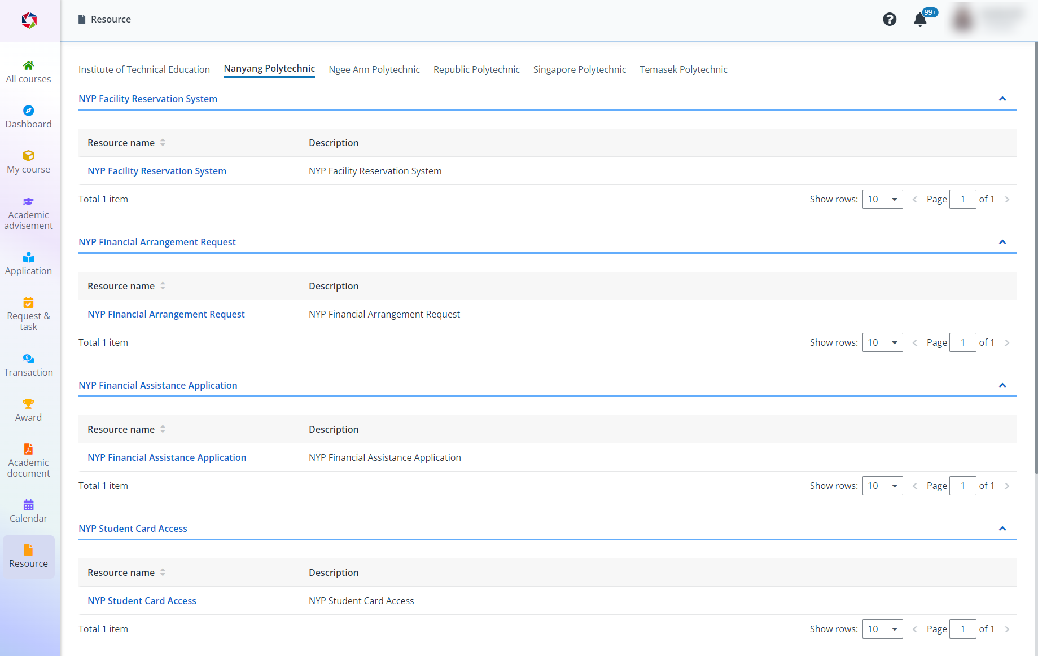The width and height of the screenshot is (1038, 656).
Task: Switch to the Singapore Polytechnic tab
Action: (579, 69)
